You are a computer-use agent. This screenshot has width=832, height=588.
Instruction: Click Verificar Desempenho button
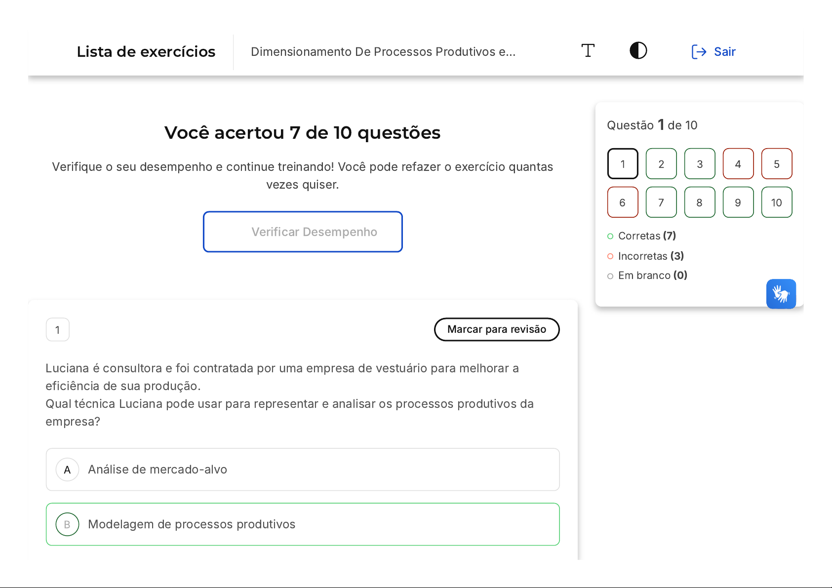pyautogui.click(x=303, y=232)
